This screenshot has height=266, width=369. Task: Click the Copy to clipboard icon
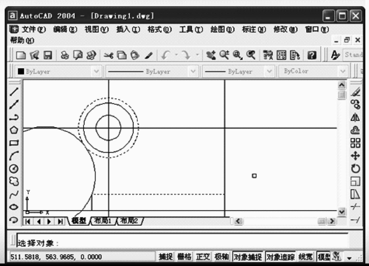tap(122, 55)
